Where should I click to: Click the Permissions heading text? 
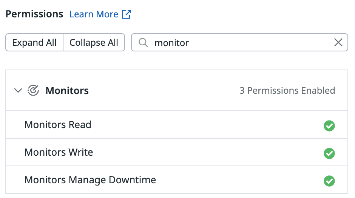coord(34,14)
